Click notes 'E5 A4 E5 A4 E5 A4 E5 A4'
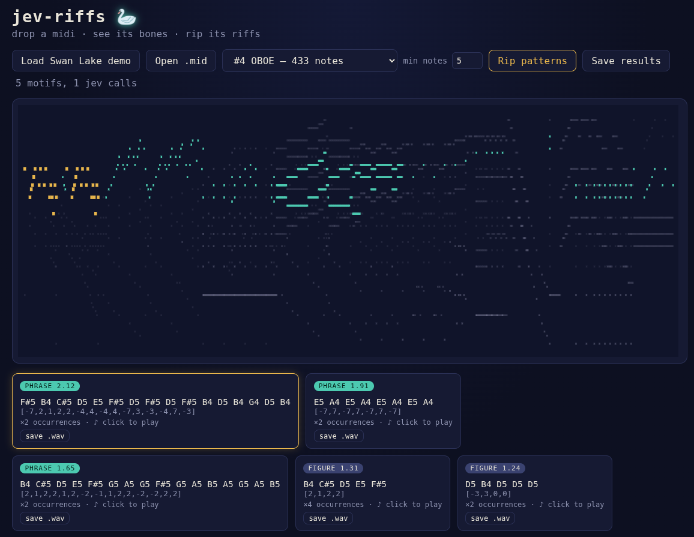 [373, 402]
